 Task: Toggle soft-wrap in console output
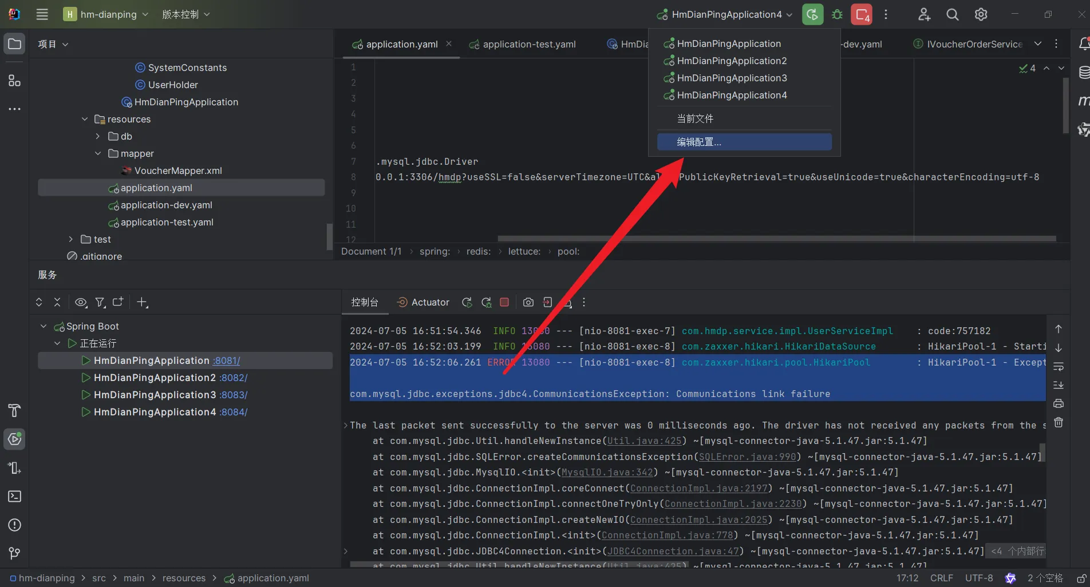pyautogui.click(x=1058, y=366)
